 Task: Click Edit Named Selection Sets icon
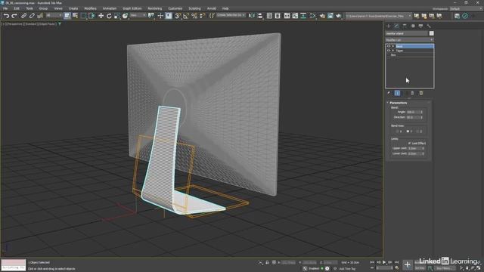pos(212,16)
